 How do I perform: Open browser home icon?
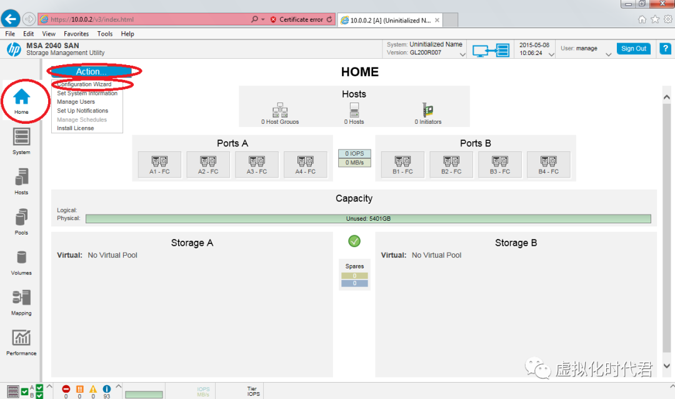642,19
